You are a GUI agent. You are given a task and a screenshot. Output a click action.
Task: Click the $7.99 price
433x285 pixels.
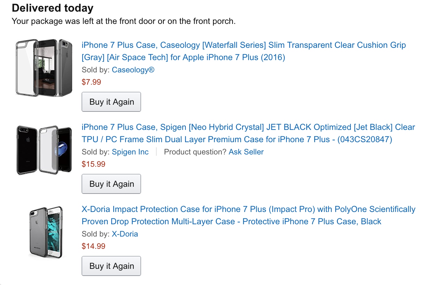click(91, 82)
